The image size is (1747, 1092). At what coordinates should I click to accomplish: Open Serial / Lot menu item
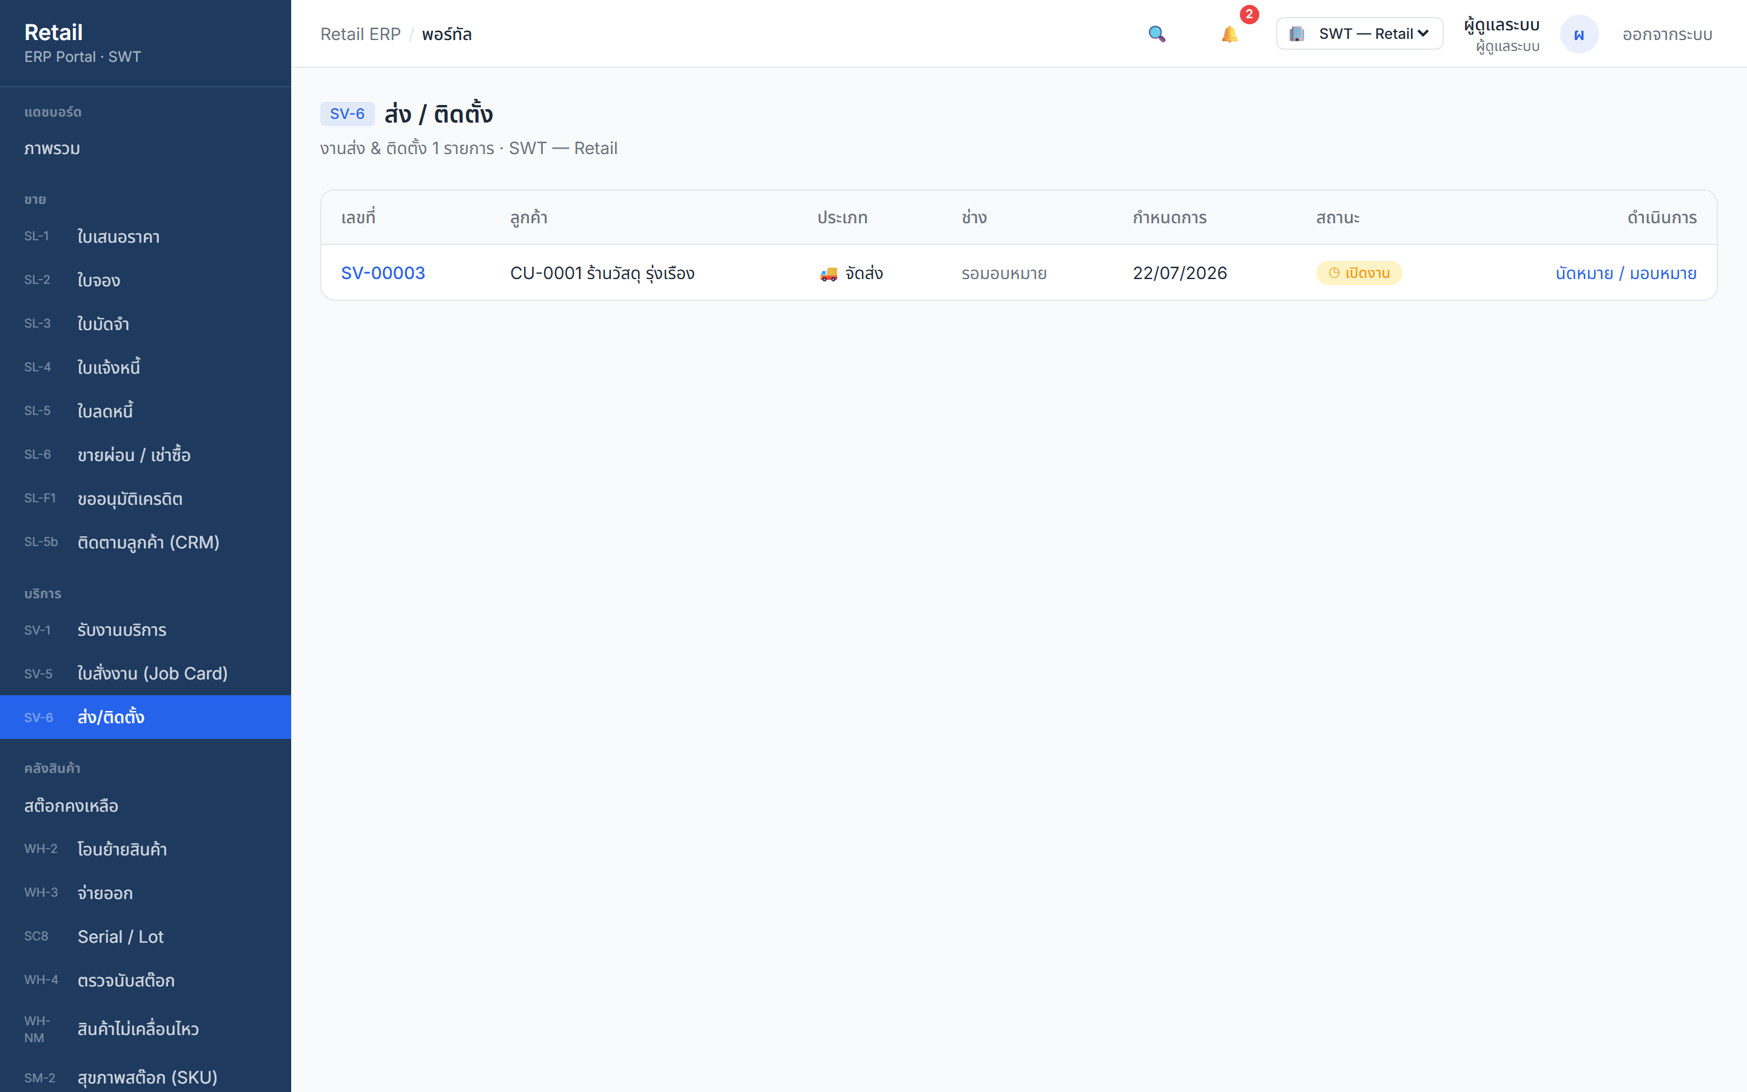tap(145, 937)
